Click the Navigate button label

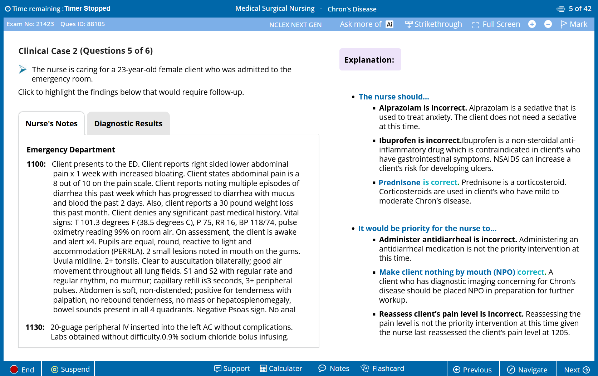[533, 370]
